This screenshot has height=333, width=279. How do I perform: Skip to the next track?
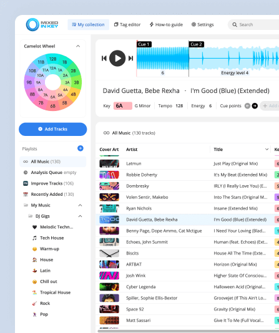pos(130,58)
